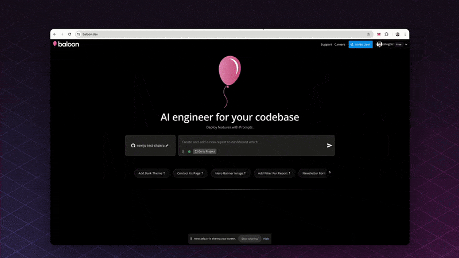Image resolution: width=459 pixels, height=258 pixels.
Task: Click the GitHub icon beside nextjs-test-chakra
Action: pos(133,146)
